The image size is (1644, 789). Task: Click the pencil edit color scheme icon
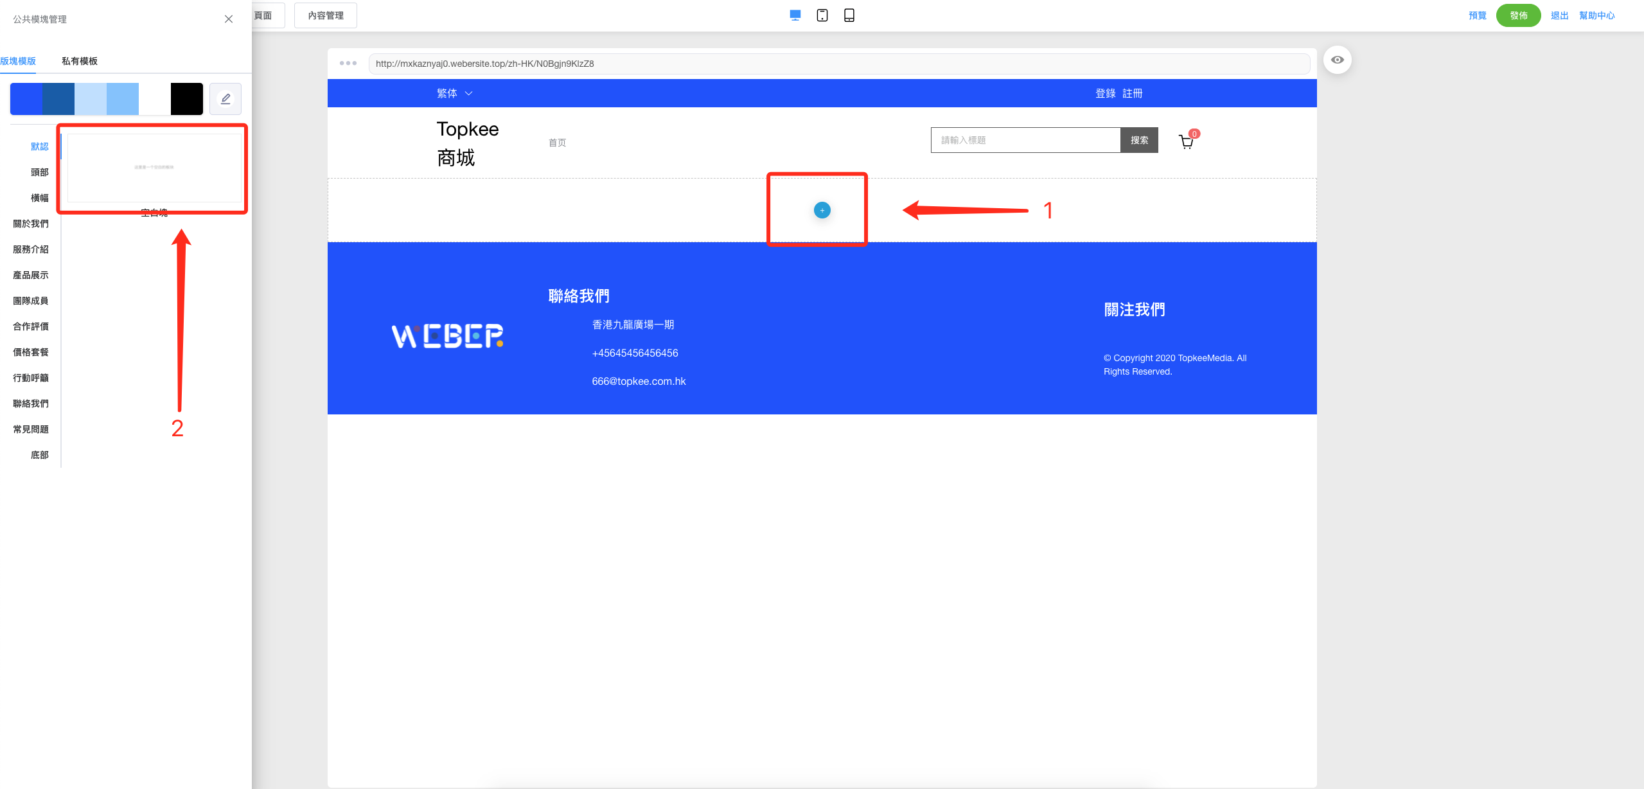point(225,99)
